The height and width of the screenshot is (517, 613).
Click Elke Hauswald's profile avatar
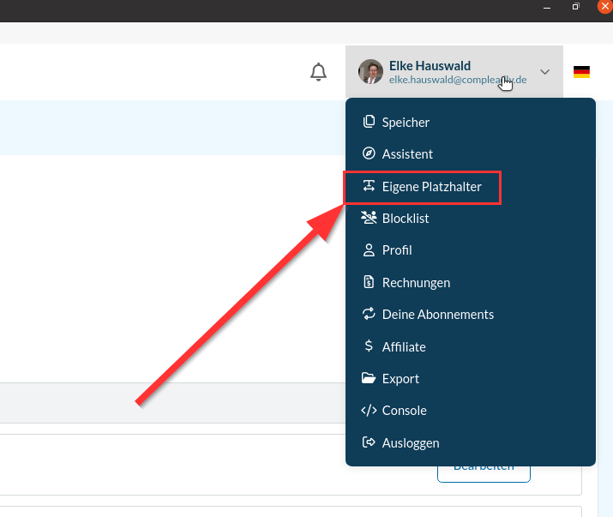(370, 72)
